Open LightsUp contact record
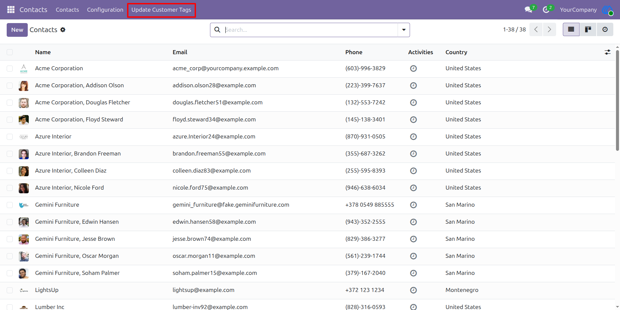The image size is (620, 310). 47,290
